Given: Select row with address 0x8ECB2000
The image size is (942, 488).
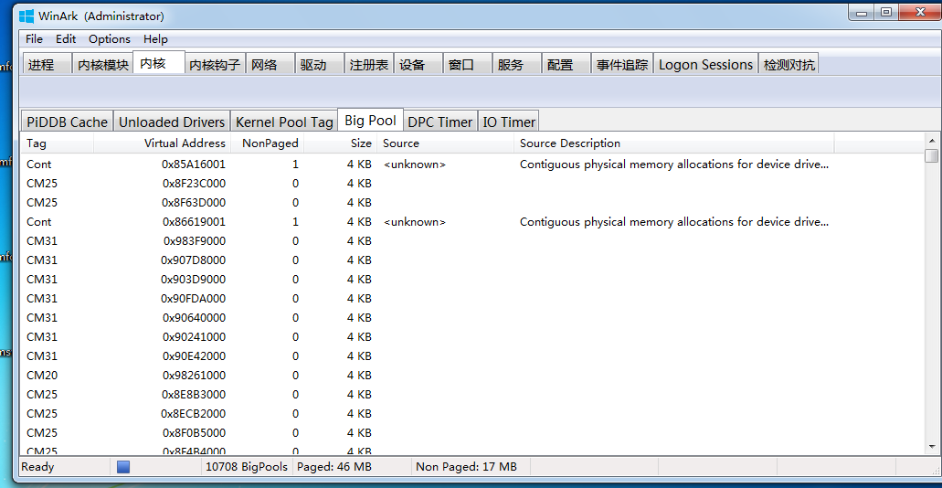Looking at the screenshot, I should click(472, 414).
